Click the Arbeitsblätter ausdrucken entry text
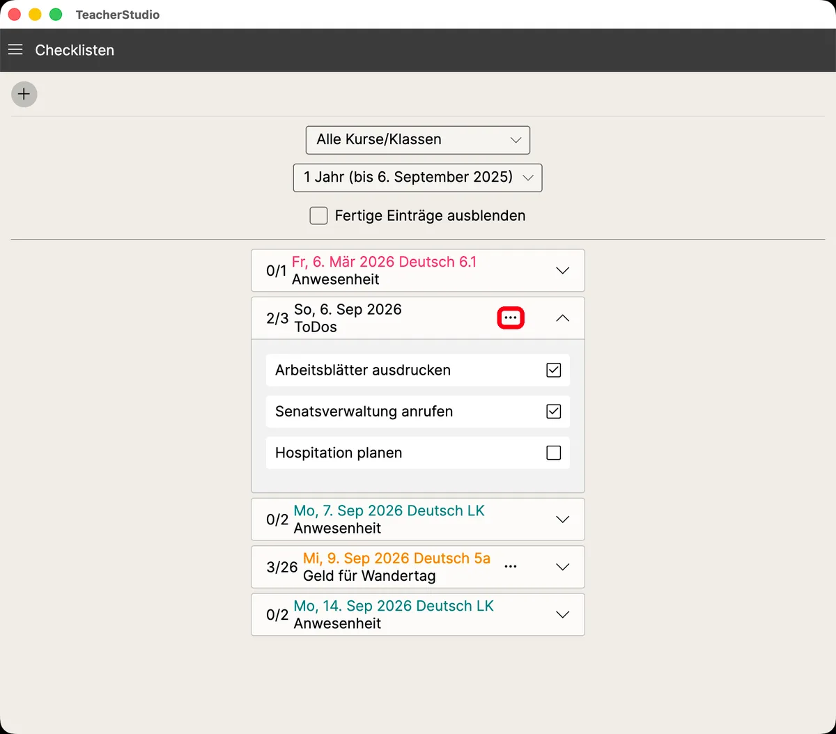This screenshot has height=734, width=836. (x=363, y=370)
